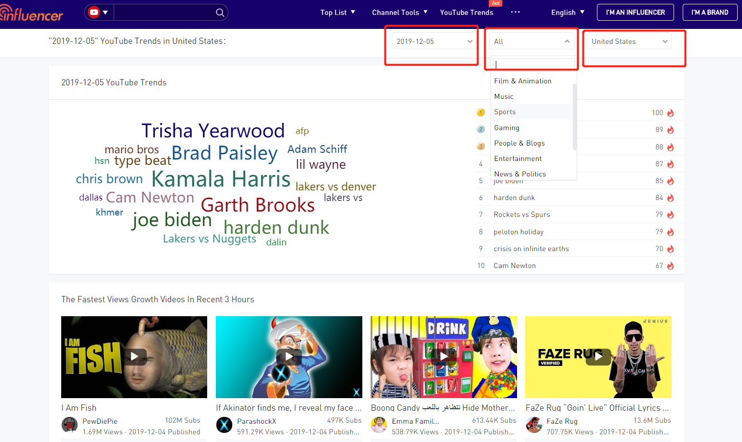The image size is (742, 442).
Task: Click rank 1 gold medal icon
Action: (x=481, y=112)
